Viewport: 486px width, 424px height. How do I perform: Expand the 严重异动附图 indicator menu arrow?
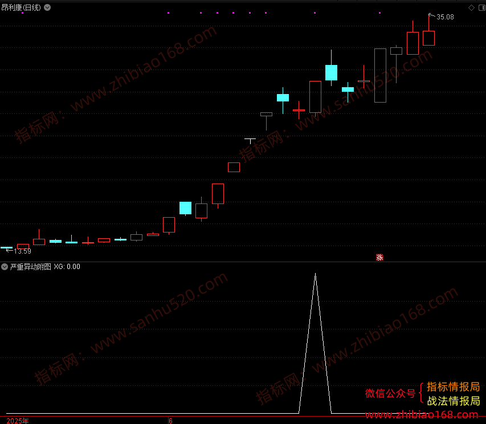pyautogui.click(x=5, y=267)
